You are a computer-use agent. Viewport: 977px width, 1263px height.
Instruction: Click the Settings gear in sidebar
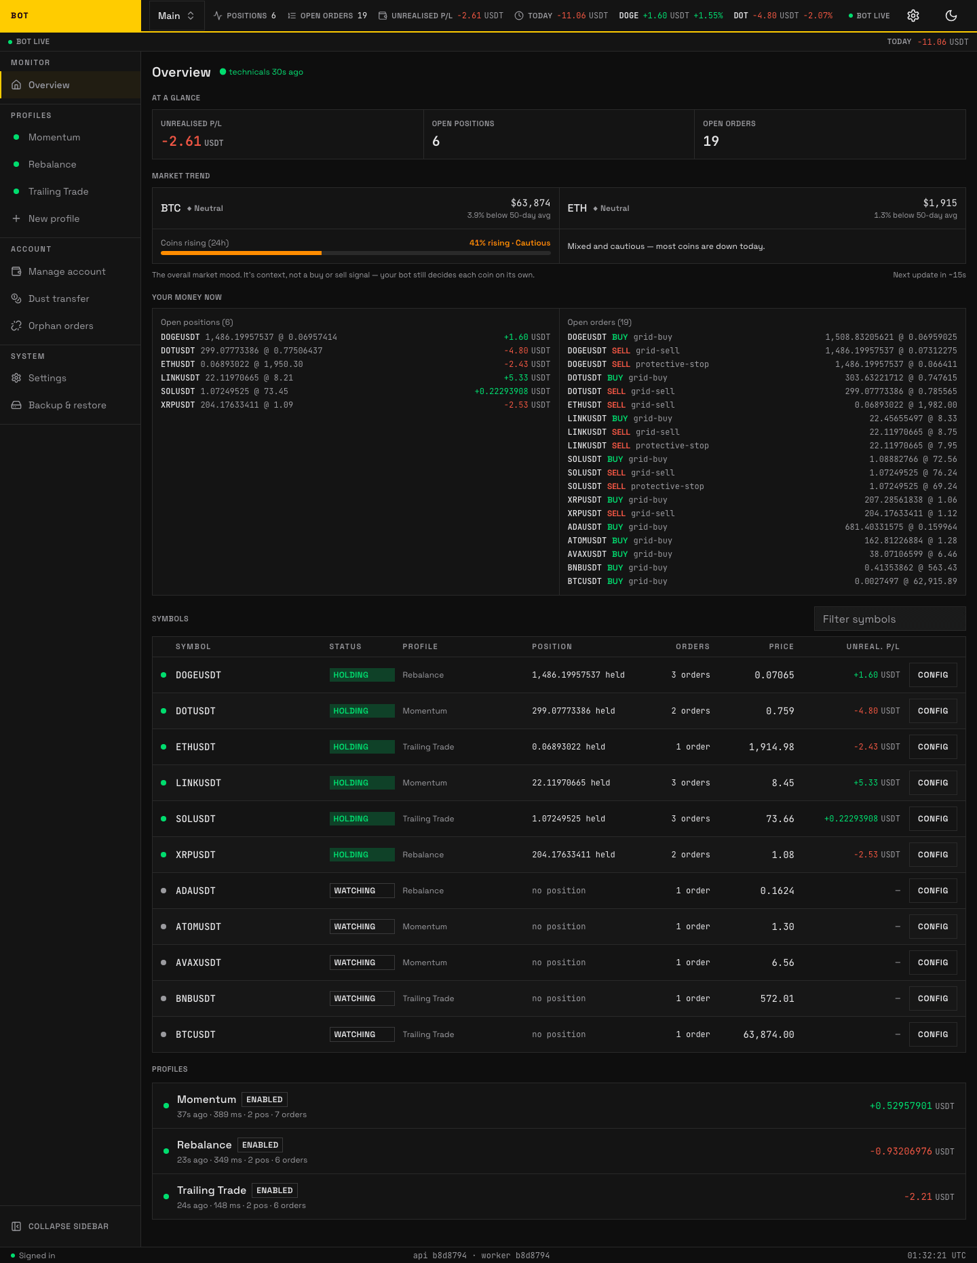click(x=16, y=378)
